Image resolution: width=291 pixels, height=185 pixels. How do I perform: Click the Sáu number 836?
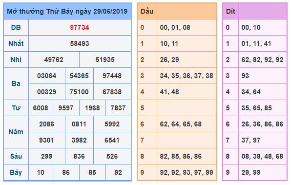coord(79,157)
